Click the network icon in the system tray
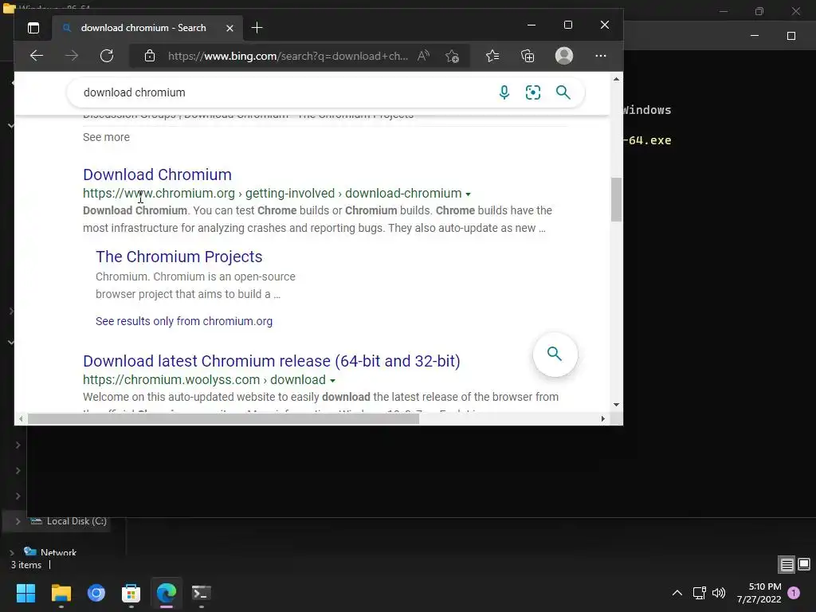Viewport: 816px width, 612px height. point(699,593)
